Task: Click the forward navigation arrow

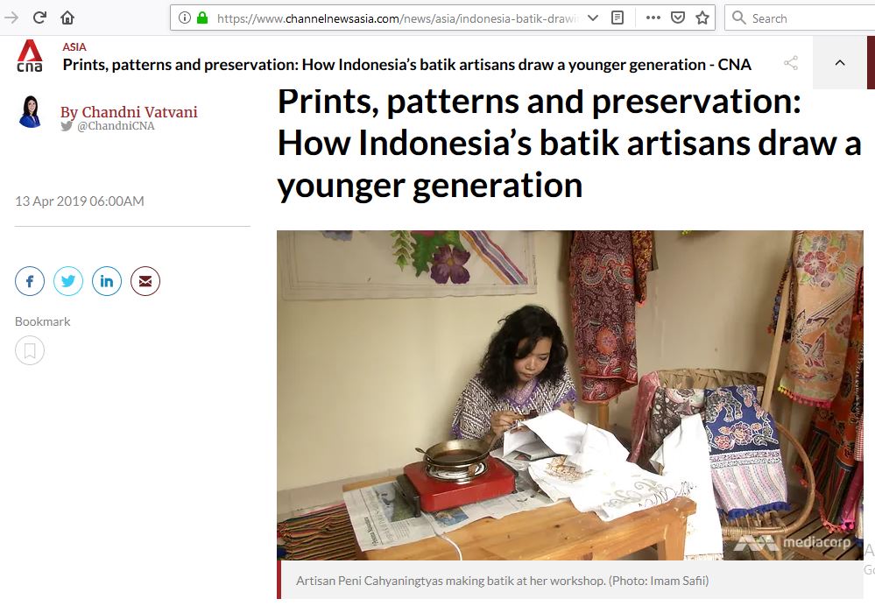Action: 11,18
